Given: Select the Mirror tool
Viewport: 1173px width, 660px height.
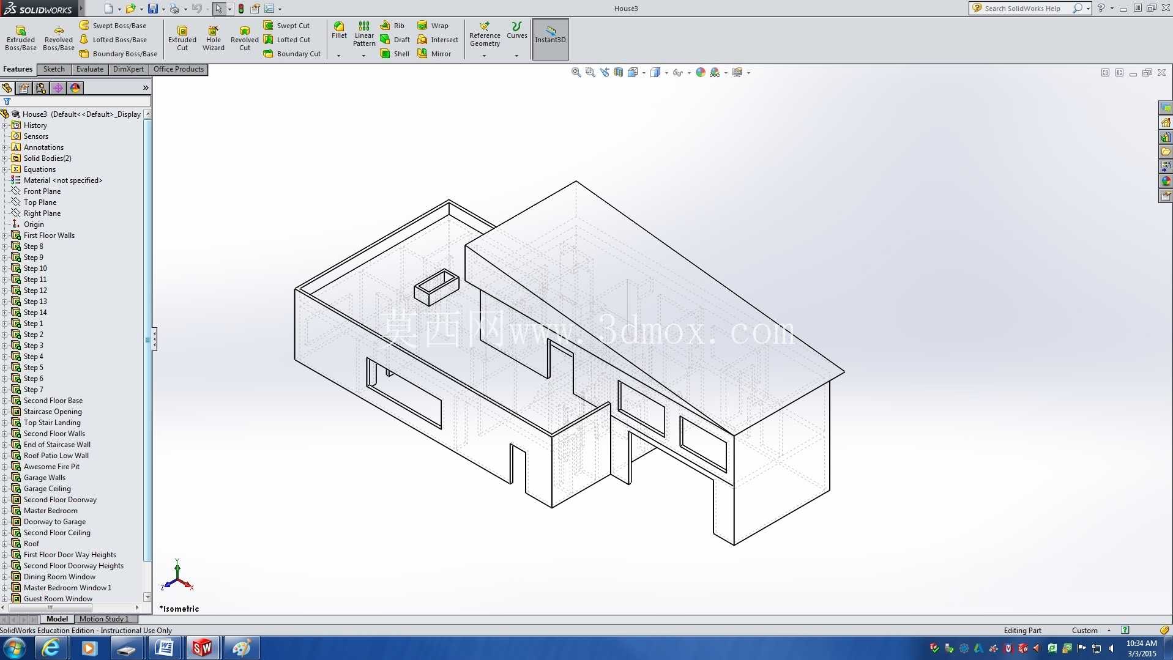Looking at the screenshot, I should click(434, 54).
